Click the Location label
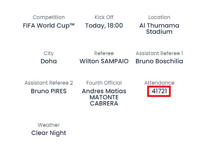The width and height of the screenshot is (210, 150). tap(159, 17)
